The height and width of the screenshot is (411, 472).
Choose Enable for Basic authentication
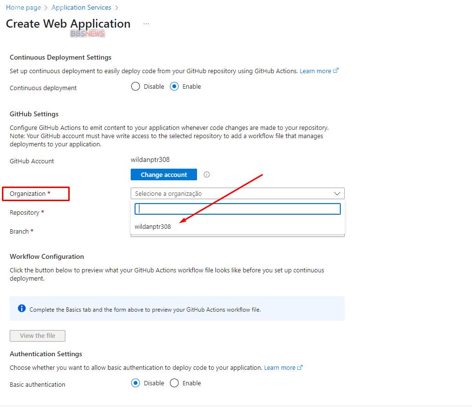pos(174,383)
